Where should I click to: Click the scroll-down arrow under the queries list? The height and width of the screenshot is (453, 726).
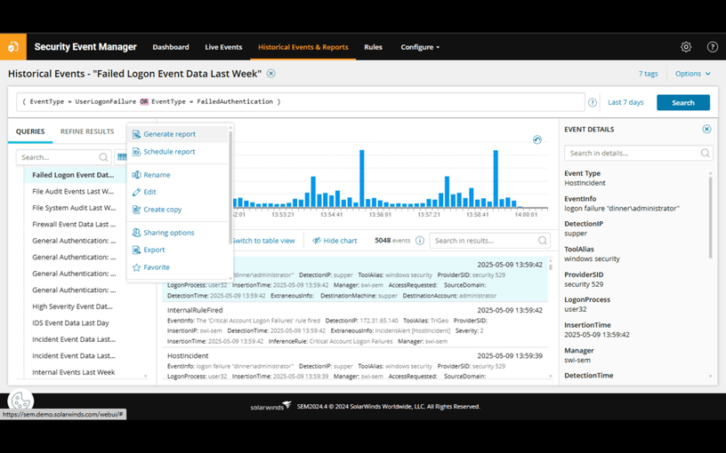coord(146,377)
